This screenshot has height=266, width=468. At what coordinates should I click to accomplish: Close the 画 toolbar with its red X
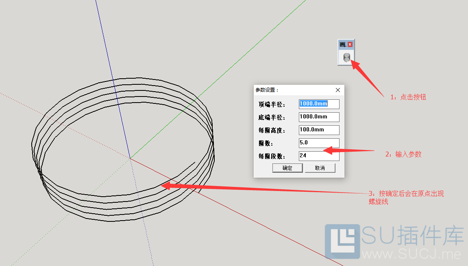coord(350,44)
